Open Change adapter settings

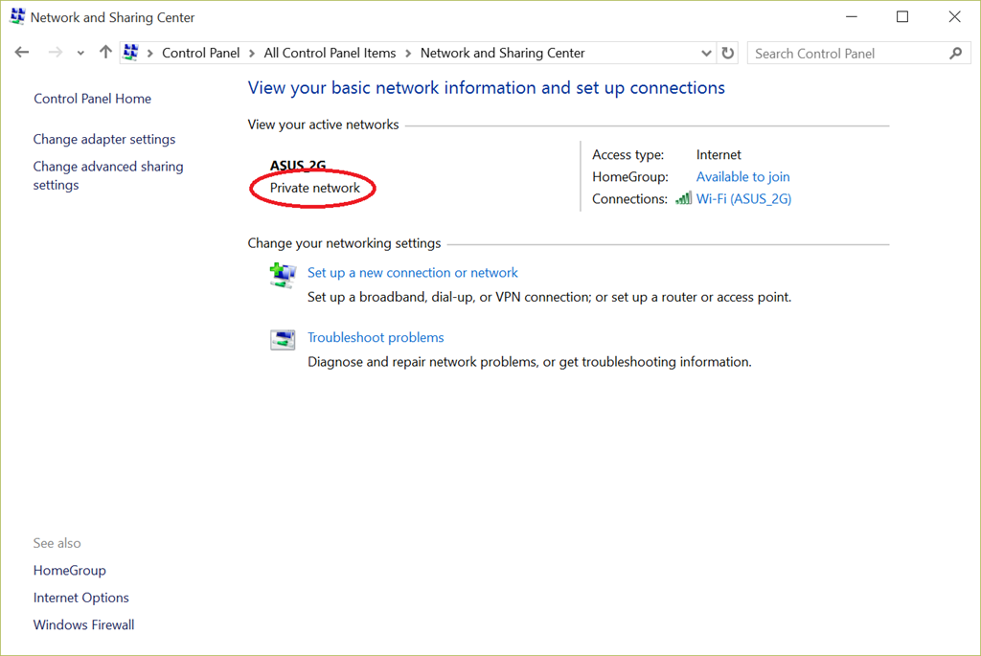click(x=104, y=140)
